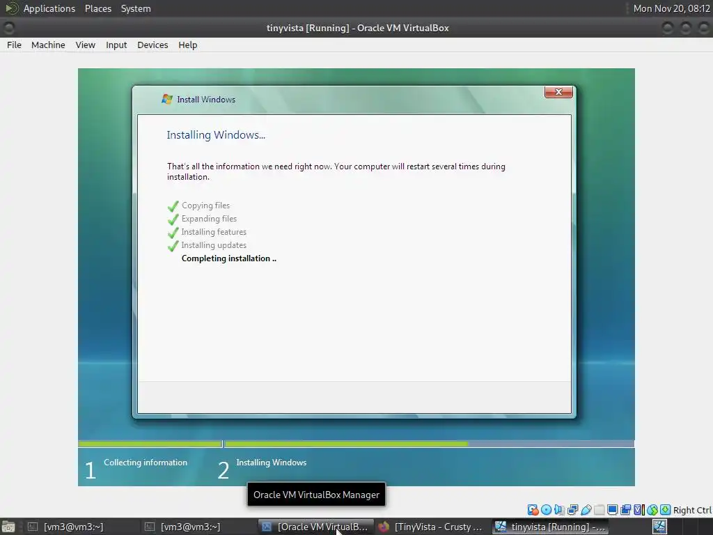Click the Installing updates step
Image resolution: width=713 pixels, height=535 pixels.
214,245
